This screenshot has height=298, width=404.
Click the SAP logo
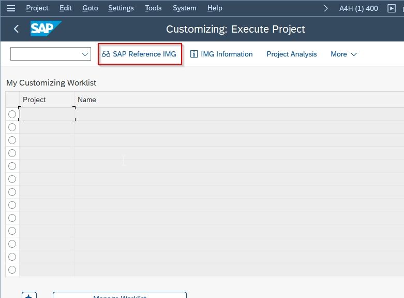(x=46, y=29)
